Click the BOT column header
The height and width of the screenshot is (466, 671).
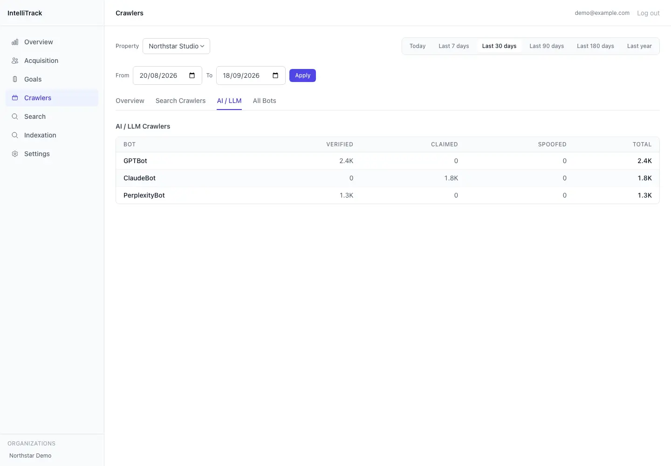pyautogui.click(x=130, y=144)
